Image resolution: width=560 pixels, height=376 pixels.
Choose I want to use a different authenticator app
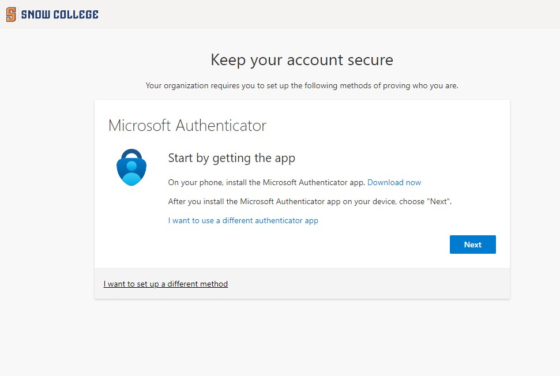point(243,220)
